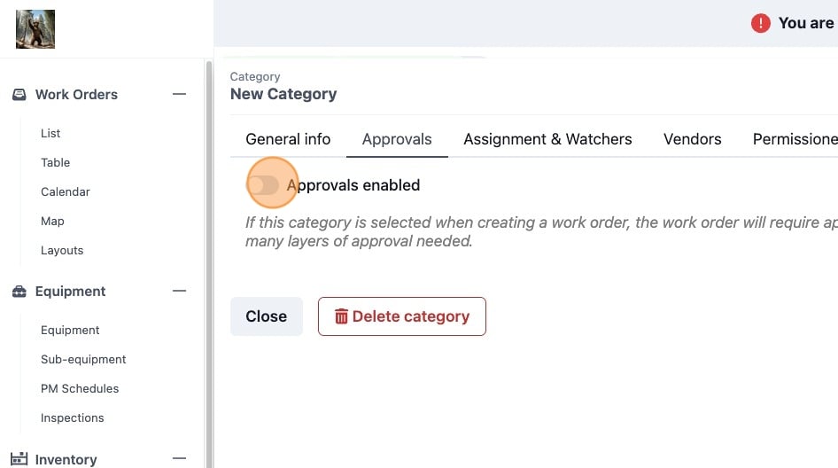Click the Inventory sidebar icon
Viewport: 838px width, 468px height.
tap(19, 459)
